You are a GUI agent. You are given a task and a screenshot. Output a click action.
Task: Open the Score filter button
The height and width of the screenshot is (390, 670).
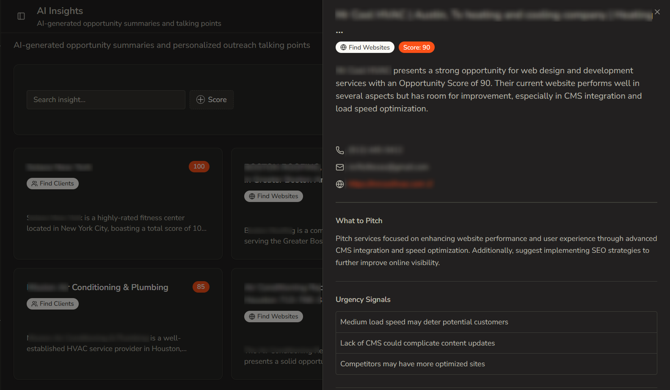pos(212,100)
